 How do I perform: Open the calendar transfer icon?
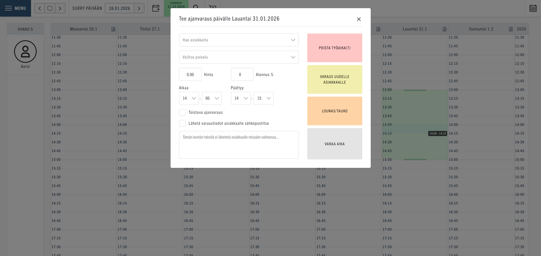point(156,8)
